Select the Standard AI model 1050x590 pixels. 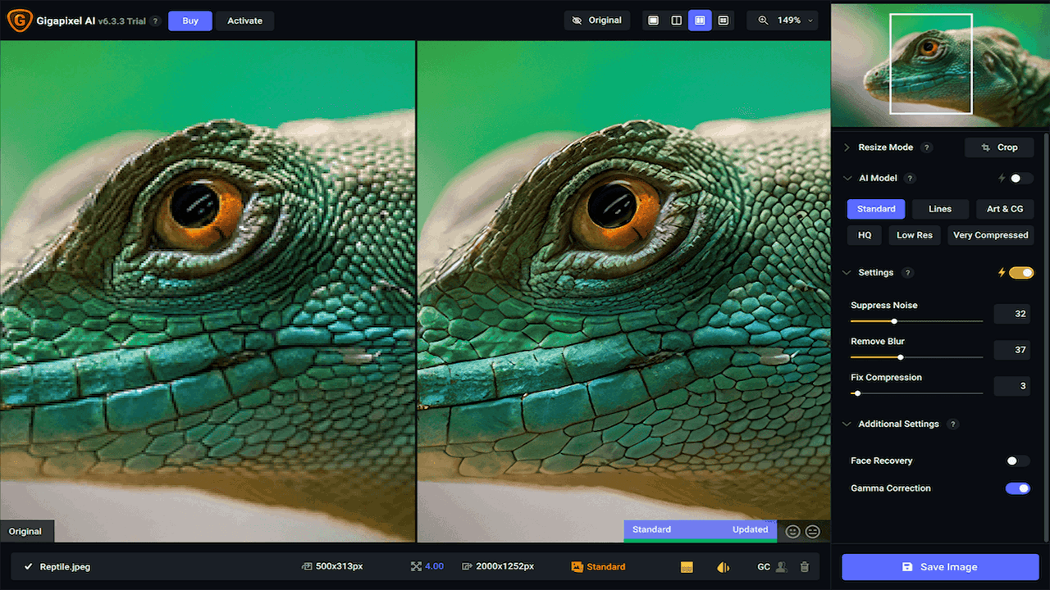click(876, 209)
